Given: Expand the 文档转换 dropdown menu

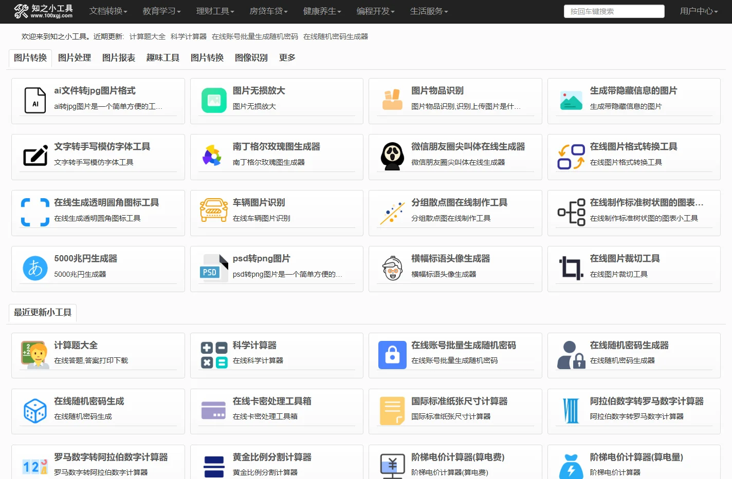Looking at the screenshot, I should (108, 11).
